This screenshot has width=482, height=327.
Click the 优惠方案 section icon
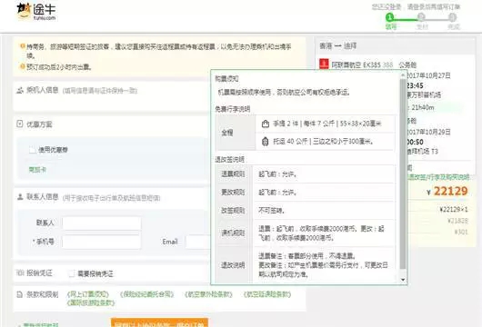20,124
